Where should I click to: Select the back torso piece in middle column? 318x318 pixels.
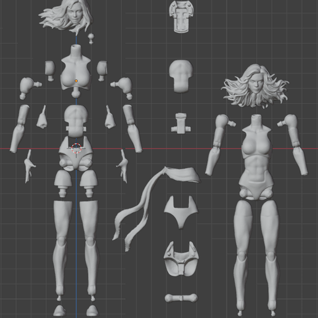(x=181, y=76)
